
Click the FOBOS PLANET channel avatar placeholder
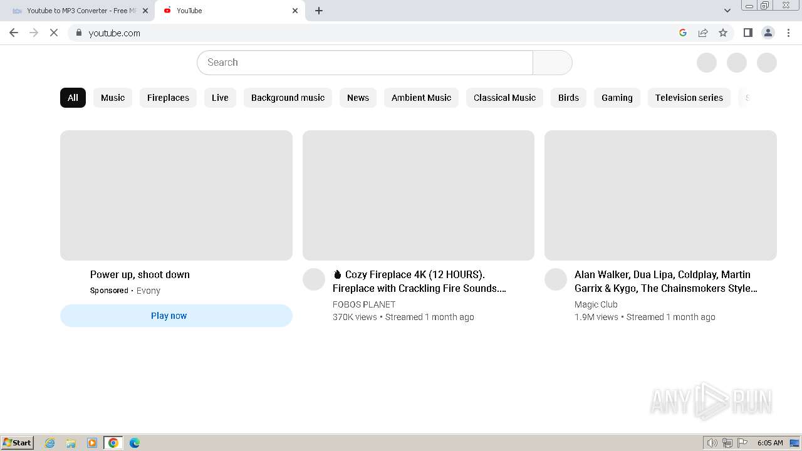click(314, 279)
